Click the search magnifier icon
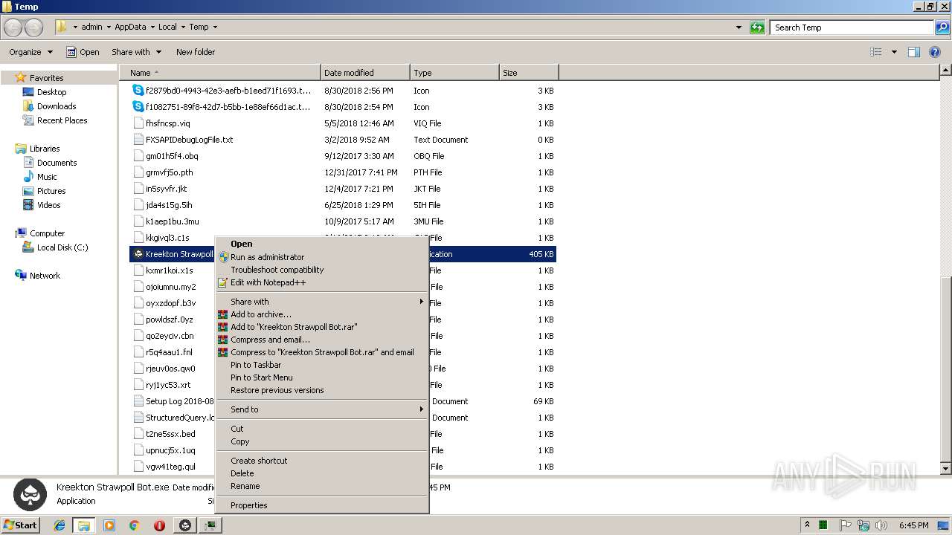952x535 pixels. coord(942,27)
